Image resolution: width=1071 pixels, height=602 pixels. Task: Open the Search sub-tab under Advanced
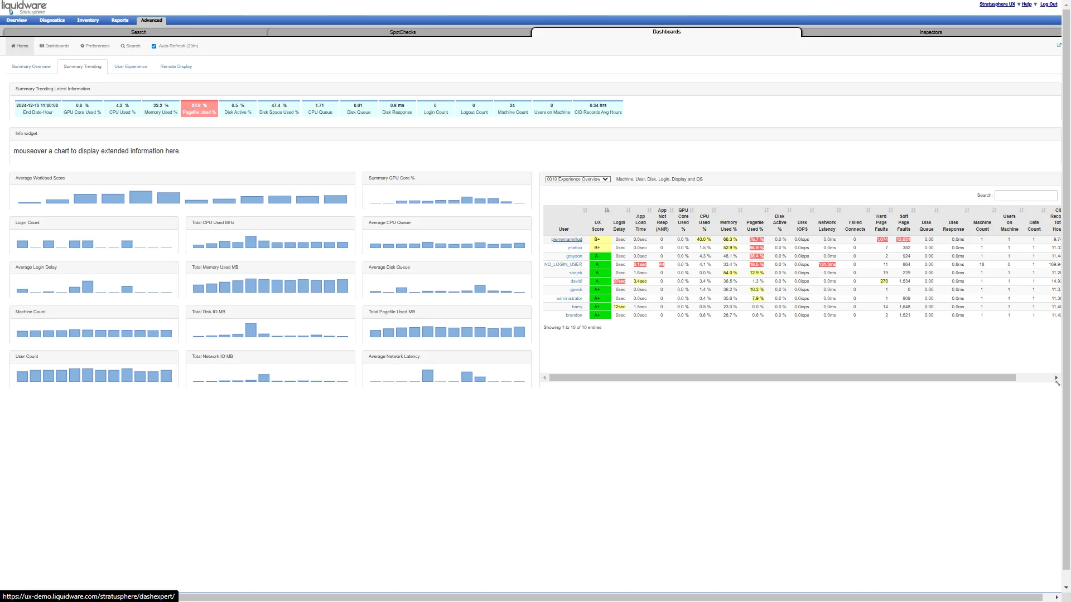[138, 32]
